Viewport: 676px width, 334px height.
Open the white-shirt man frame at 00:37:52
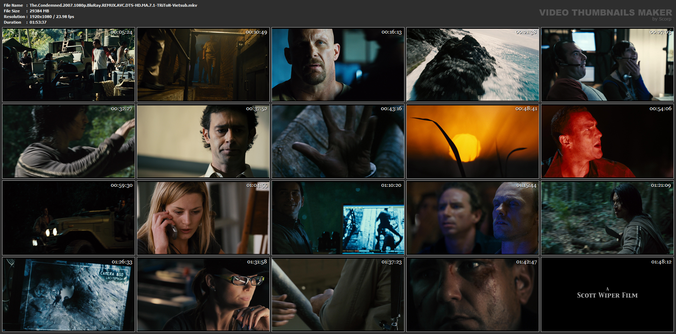point(203,141)
